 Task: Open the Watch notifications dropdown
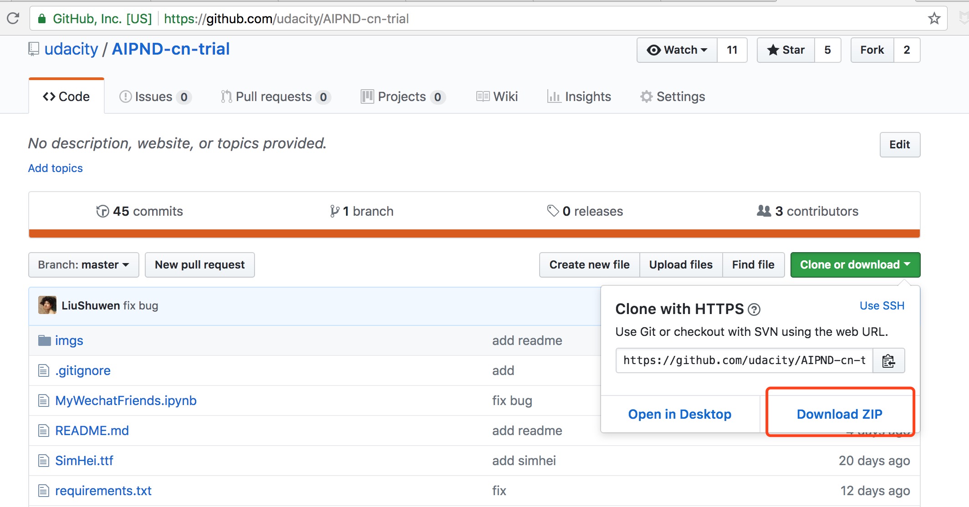pos(677,50)
